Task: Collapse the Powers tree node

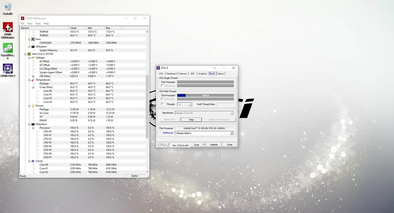Action: pos(29,106)
